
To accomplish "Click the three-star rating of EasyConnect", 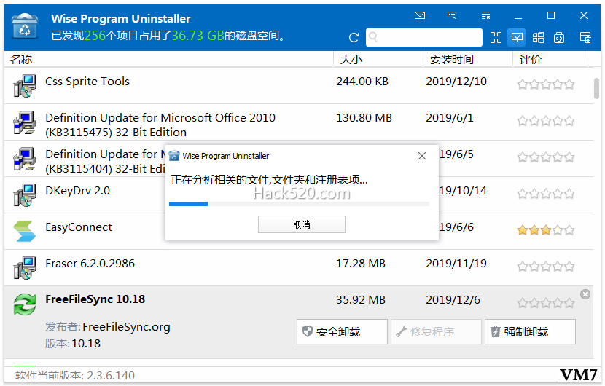I will coord(545,230).
